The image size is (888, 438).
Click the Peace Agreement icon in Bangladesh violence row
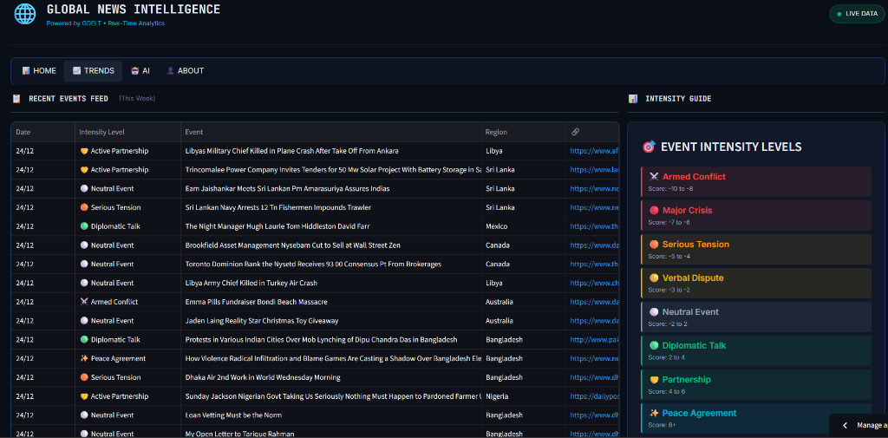point(84,359)
